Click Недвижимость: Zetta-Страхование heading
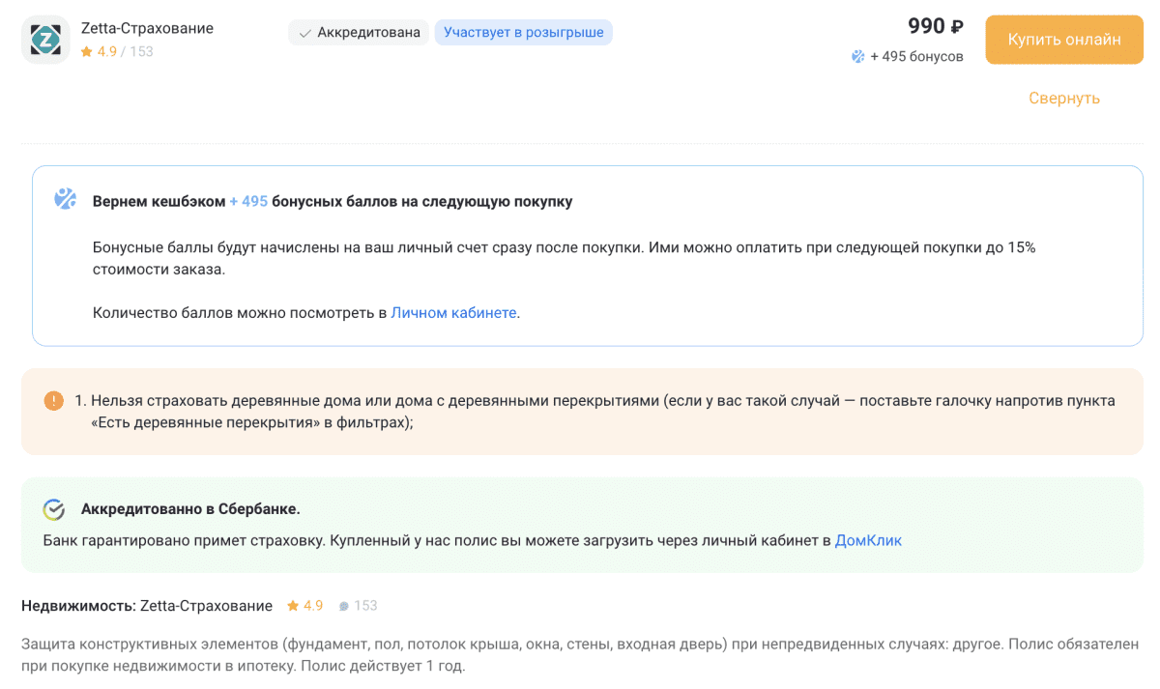The height and width of the screenshot is (689, 1160). (147, 606)
